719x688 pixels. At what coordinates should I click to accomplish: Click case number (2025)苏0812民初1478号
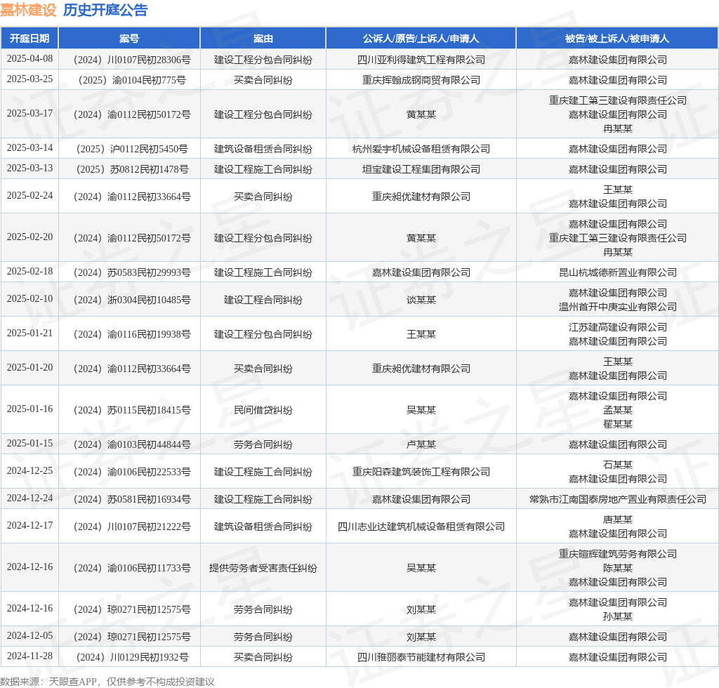(x=132, y=170)
